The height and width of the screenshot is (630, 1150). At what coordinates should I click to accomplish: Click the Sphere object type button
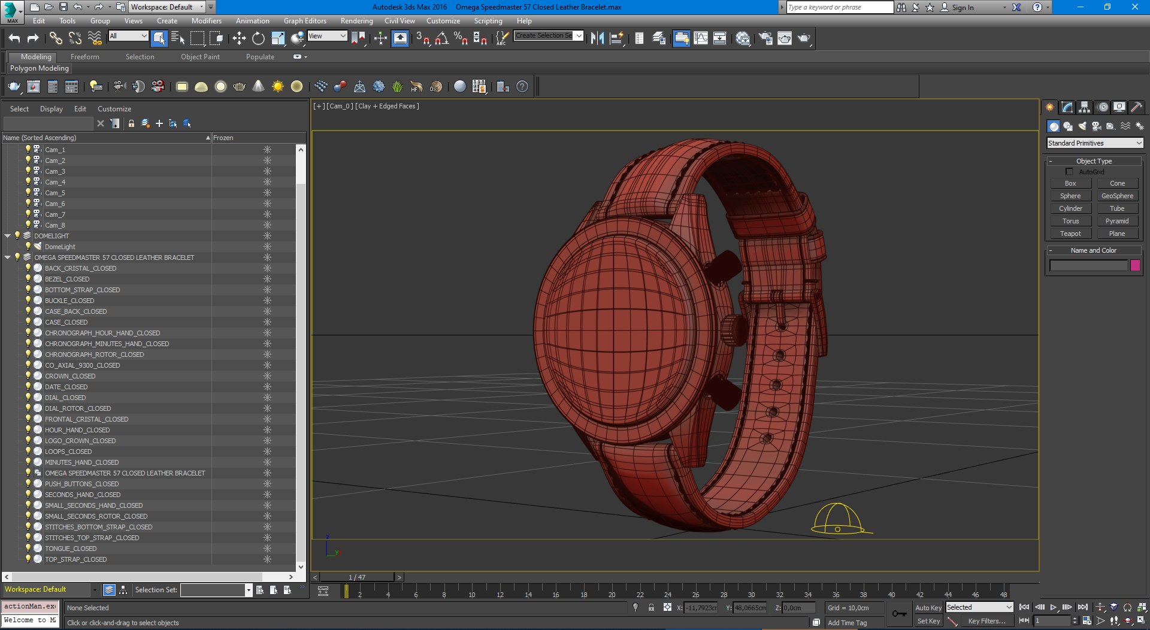point(1070,196)
